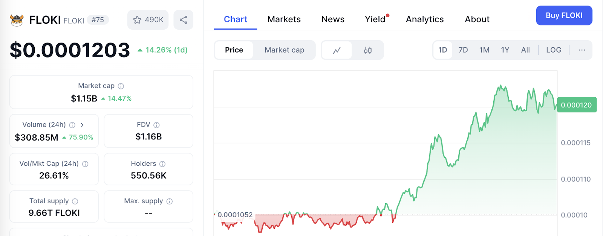Click the FDV info icon
603x236 pixels.
pos(156,125)
